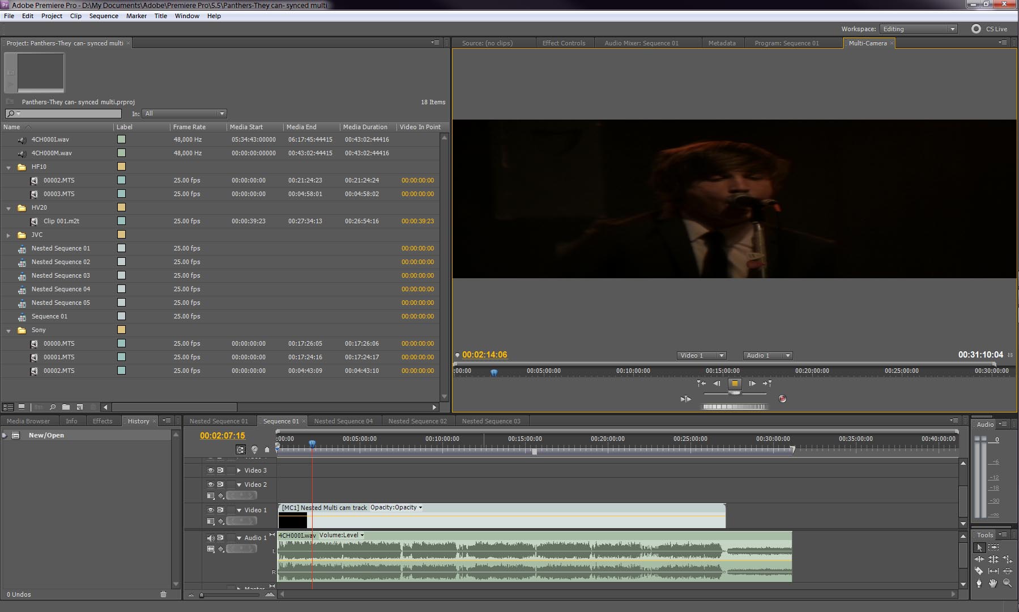
Task: Hide the Video 3 track output
Action: pos(211,470)
